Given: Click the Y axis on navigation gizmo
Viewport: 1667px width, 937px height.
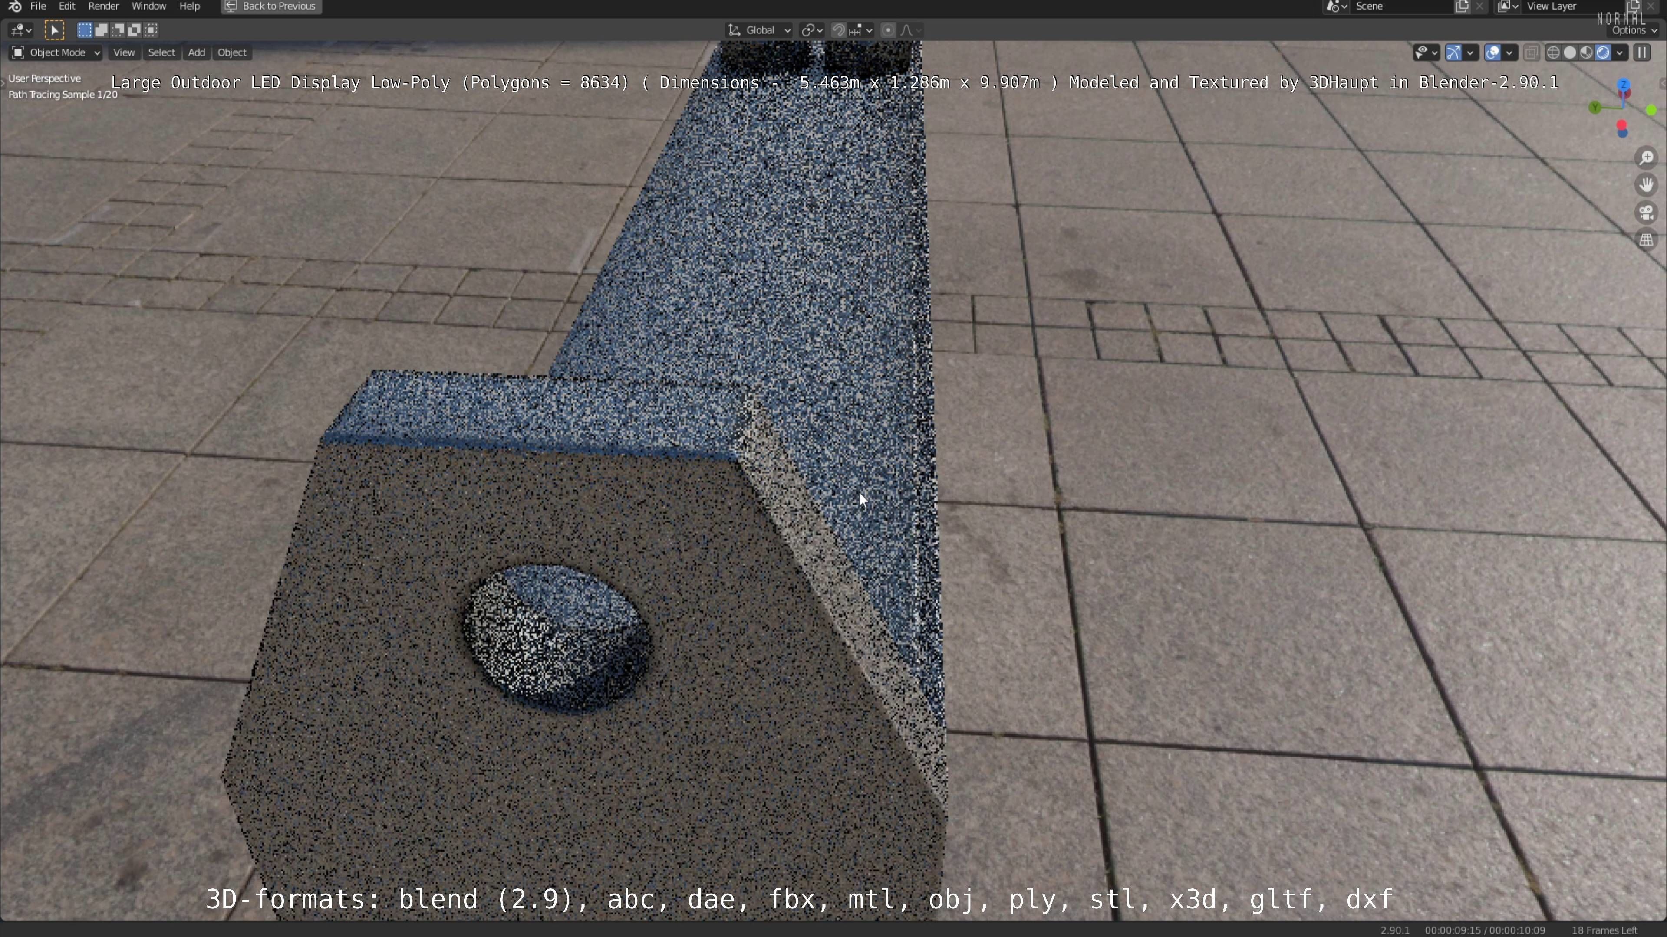Looking at the screenshot, I should (x=1595, y=107).
